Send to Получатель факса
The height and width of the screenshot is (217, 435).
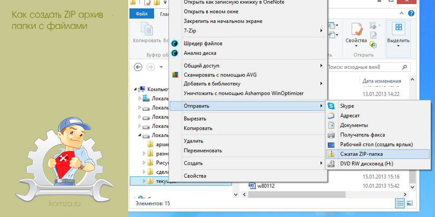pyautogui.click(x=378, y=135)
